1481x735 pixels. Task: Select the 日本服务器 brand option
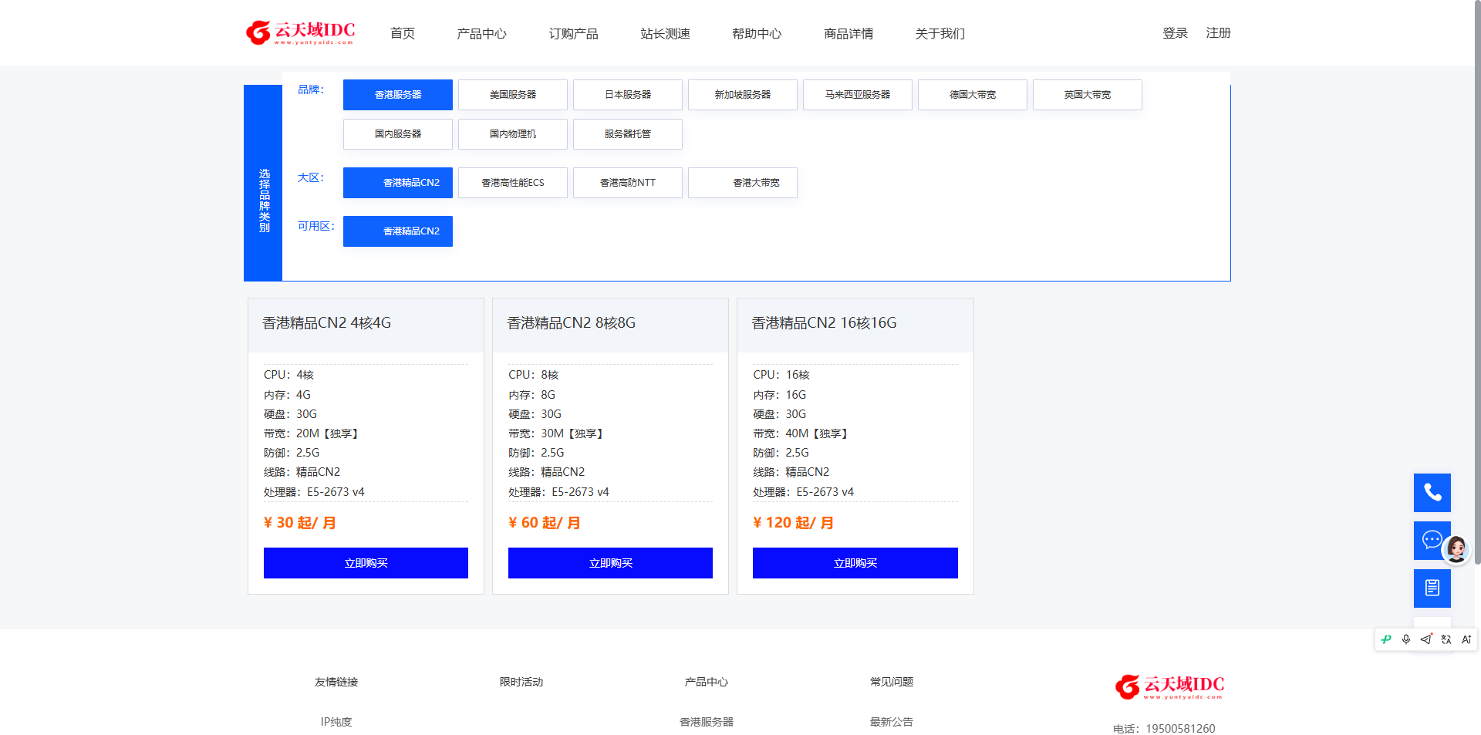tap(628, 95)
